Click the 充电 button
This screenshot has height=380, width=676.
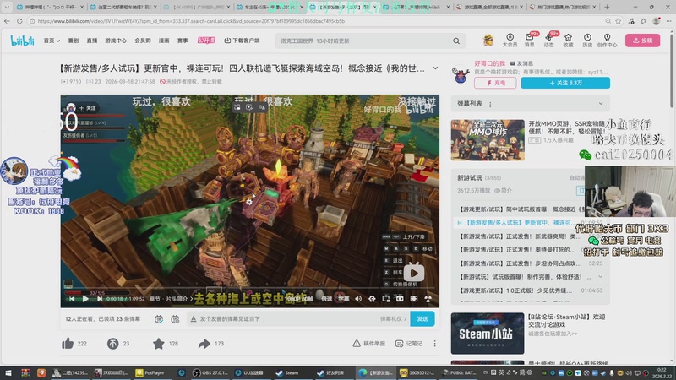[495, 83]
